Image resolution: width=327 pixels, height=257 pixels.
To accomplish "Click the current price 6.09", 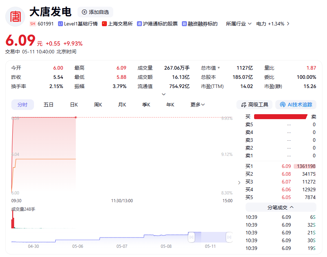I will pos(21,40).
